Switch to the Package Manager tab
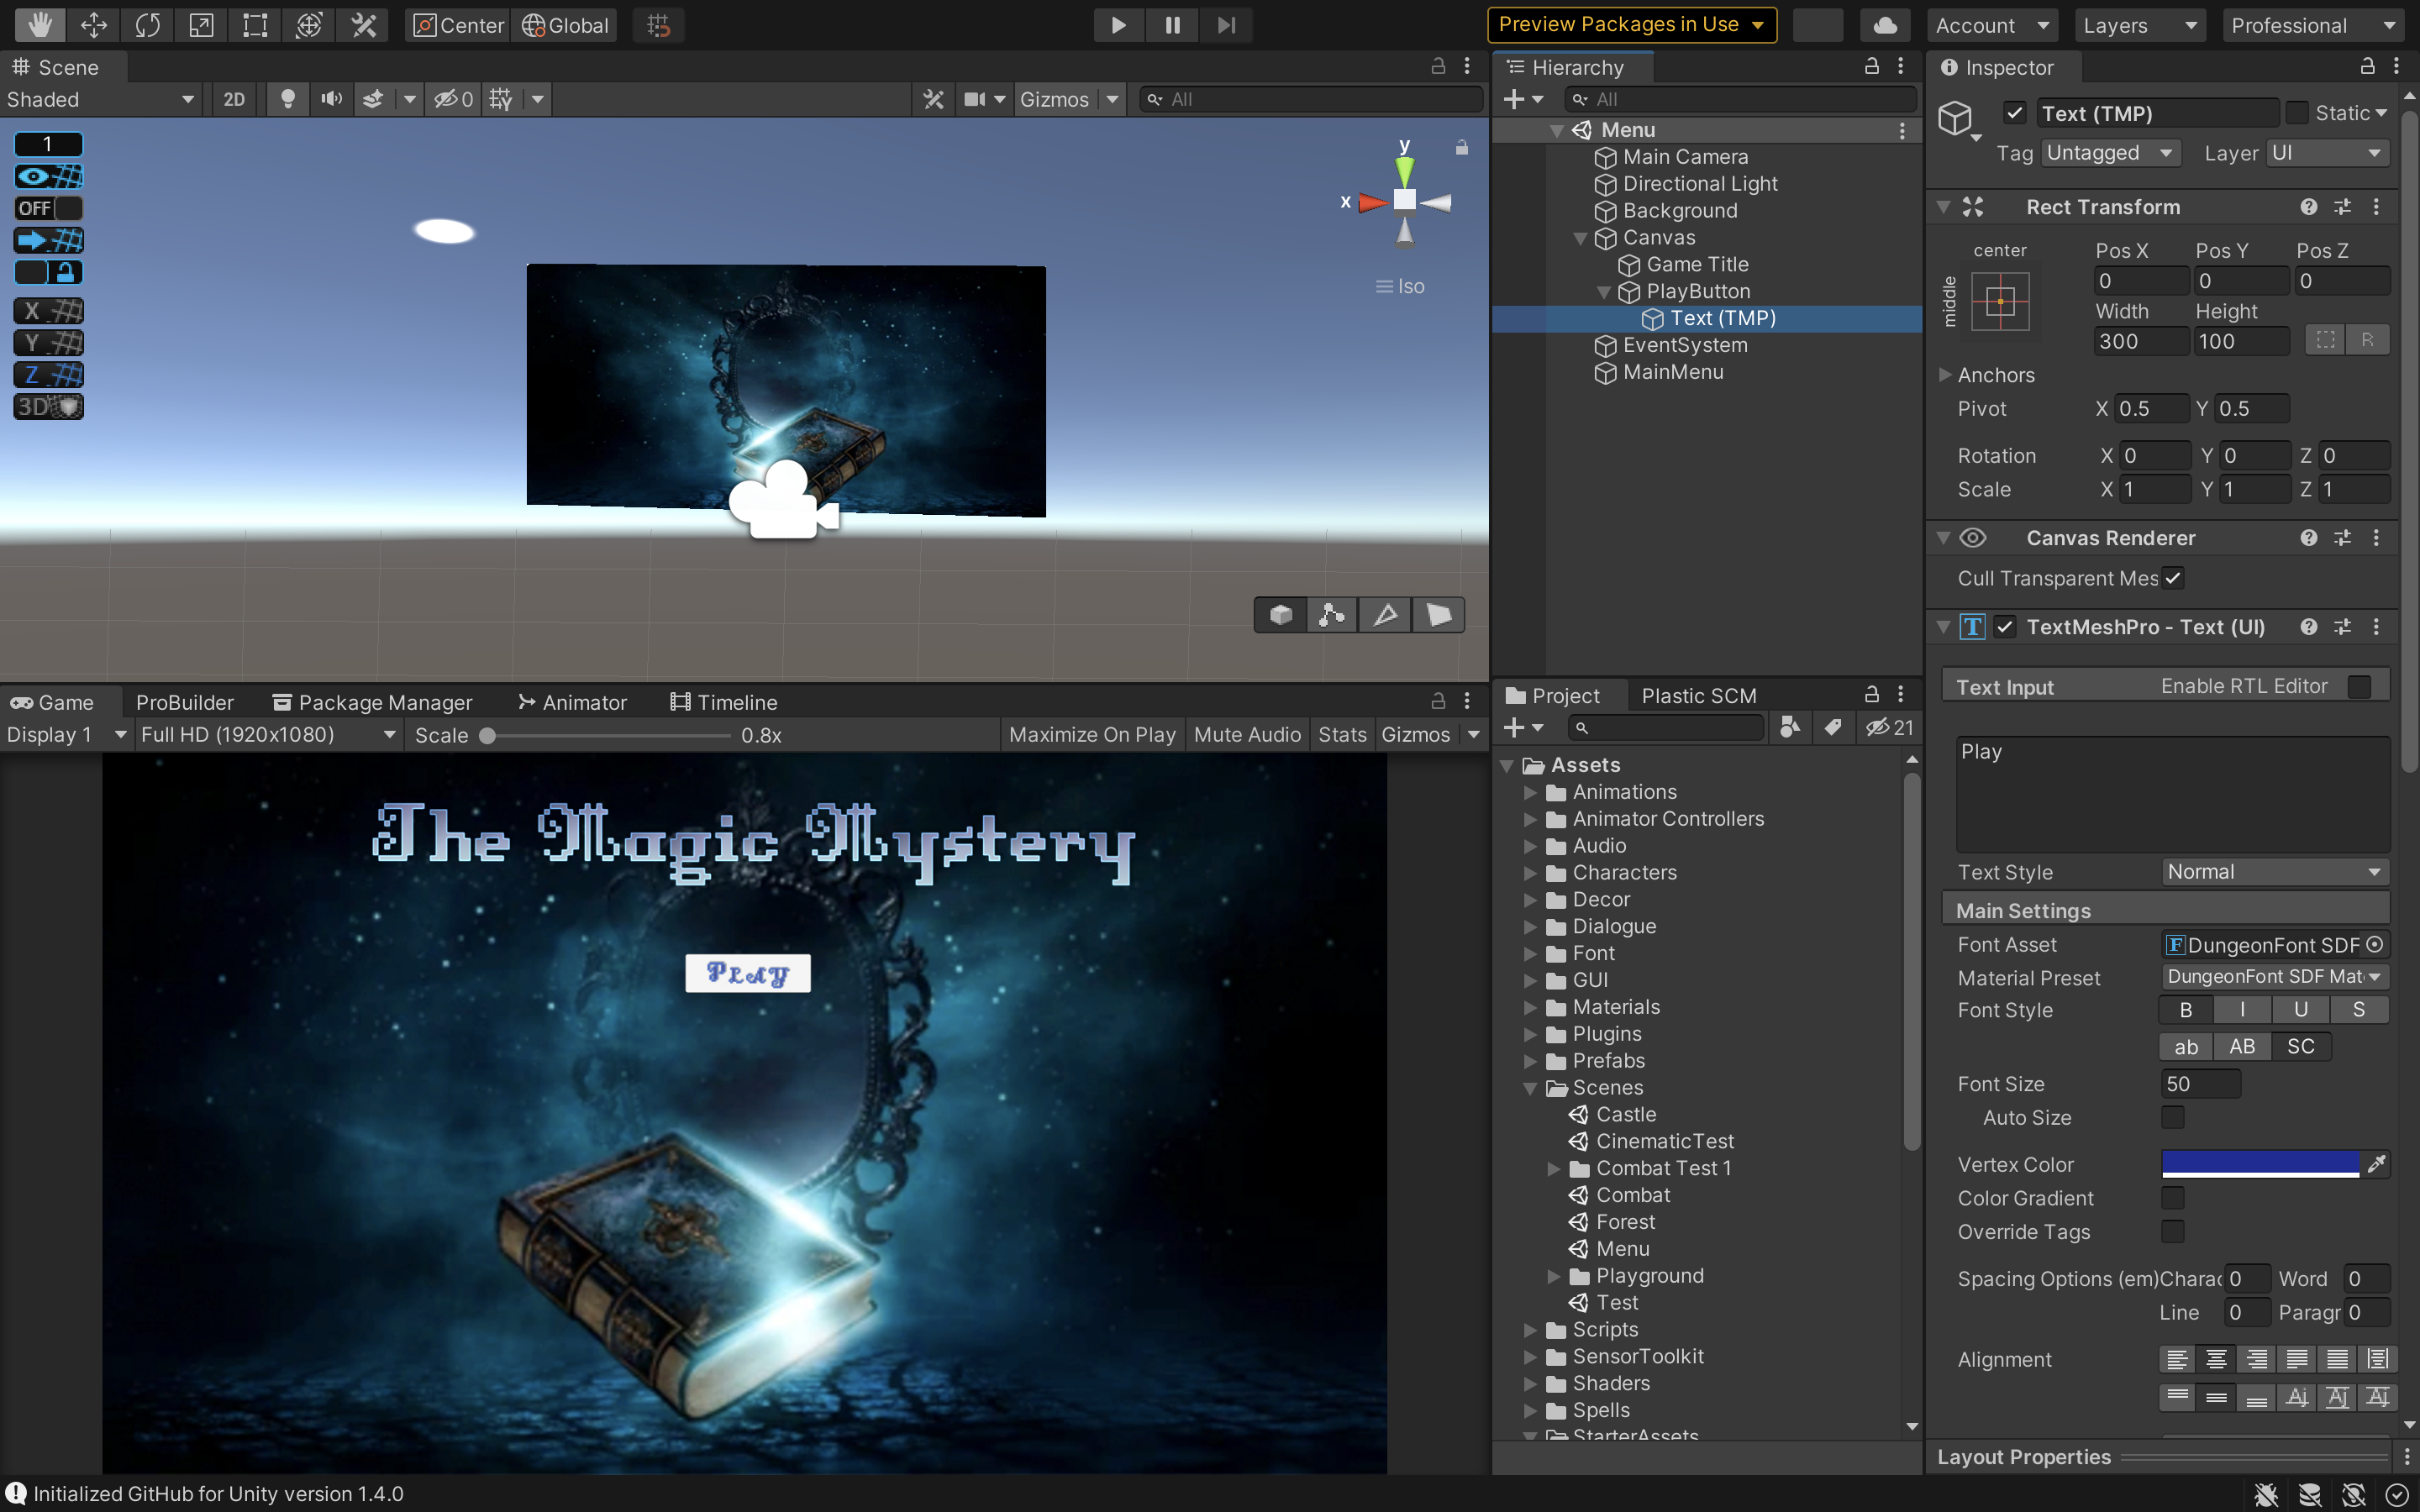The width and height of the screenshot is (2420, 1512). point(373,702)
